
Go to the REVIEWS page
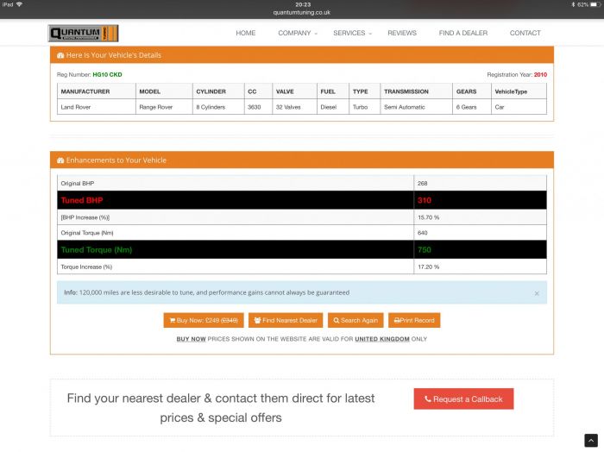pyautogui.click(x=402, y=33)
